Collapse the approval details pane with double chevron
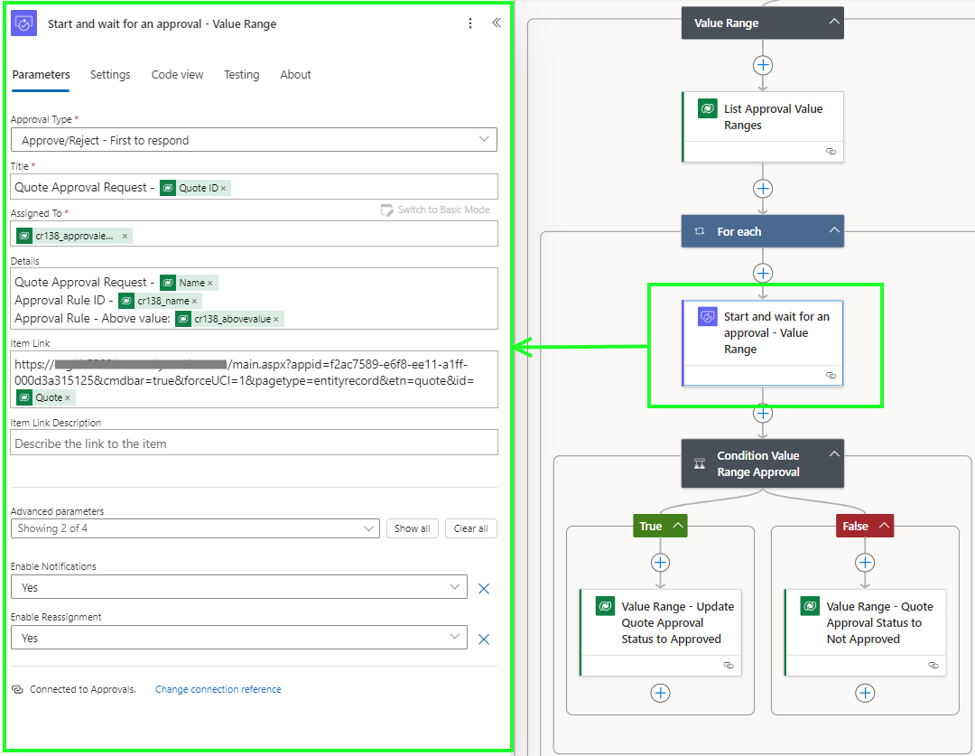975x756 pixels. pos(496,23)
